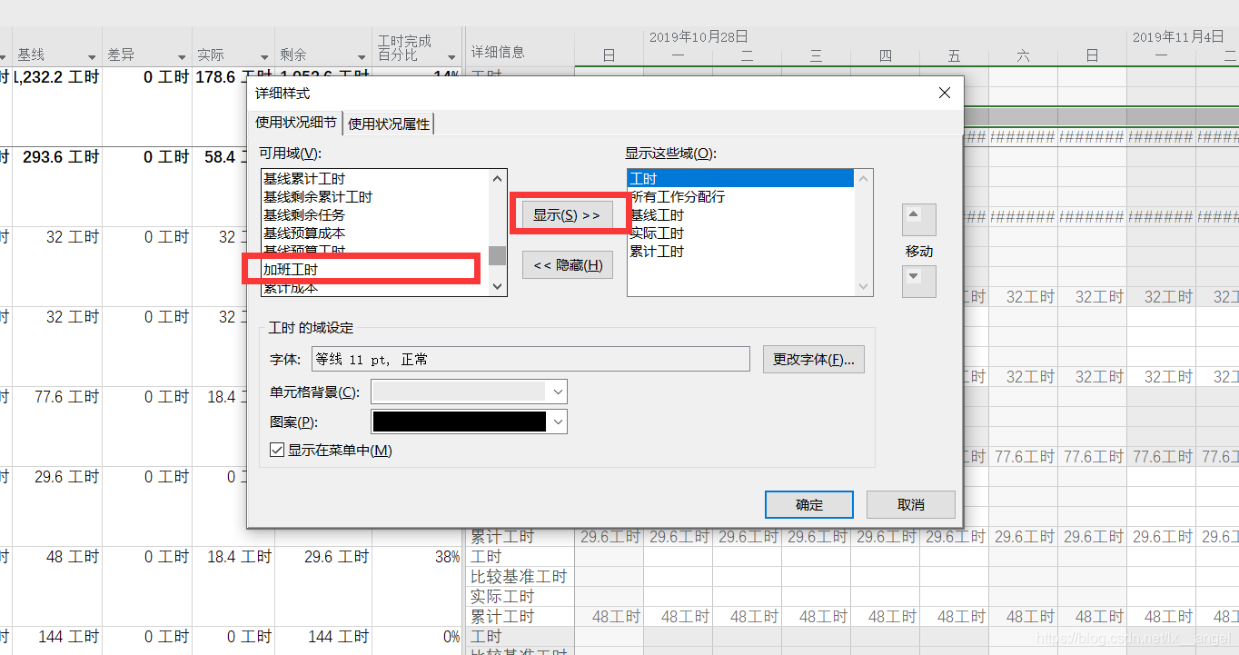Select 基线预算成本 in available fields
Viewport: 1239px width, 655px height.
tap(304, 233)
